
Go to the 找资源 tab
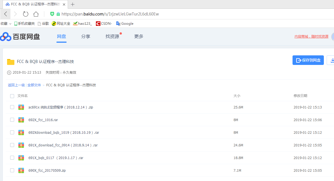[x=112, y=37]
